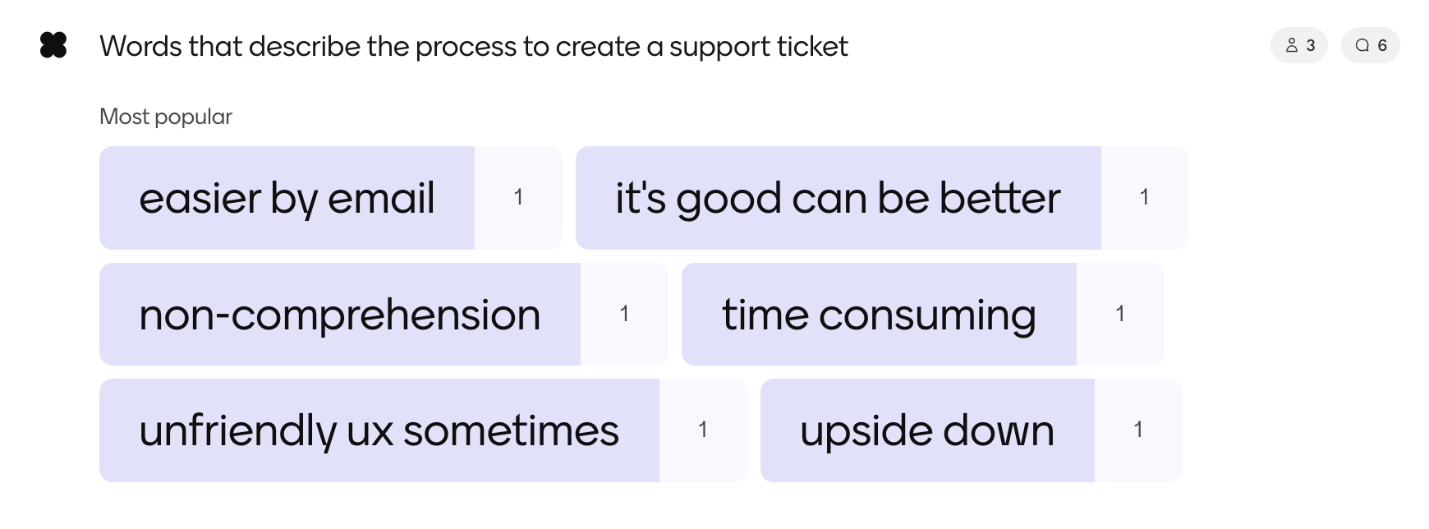Open the participants badge showing 3
Image resolution: width=1429 pixels, height=529 pixels.
click(x=1299, y=45)
